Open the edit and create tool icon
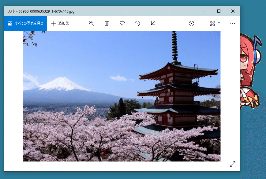The height and width of the screenshot is (179, 266). pos(212,23)
